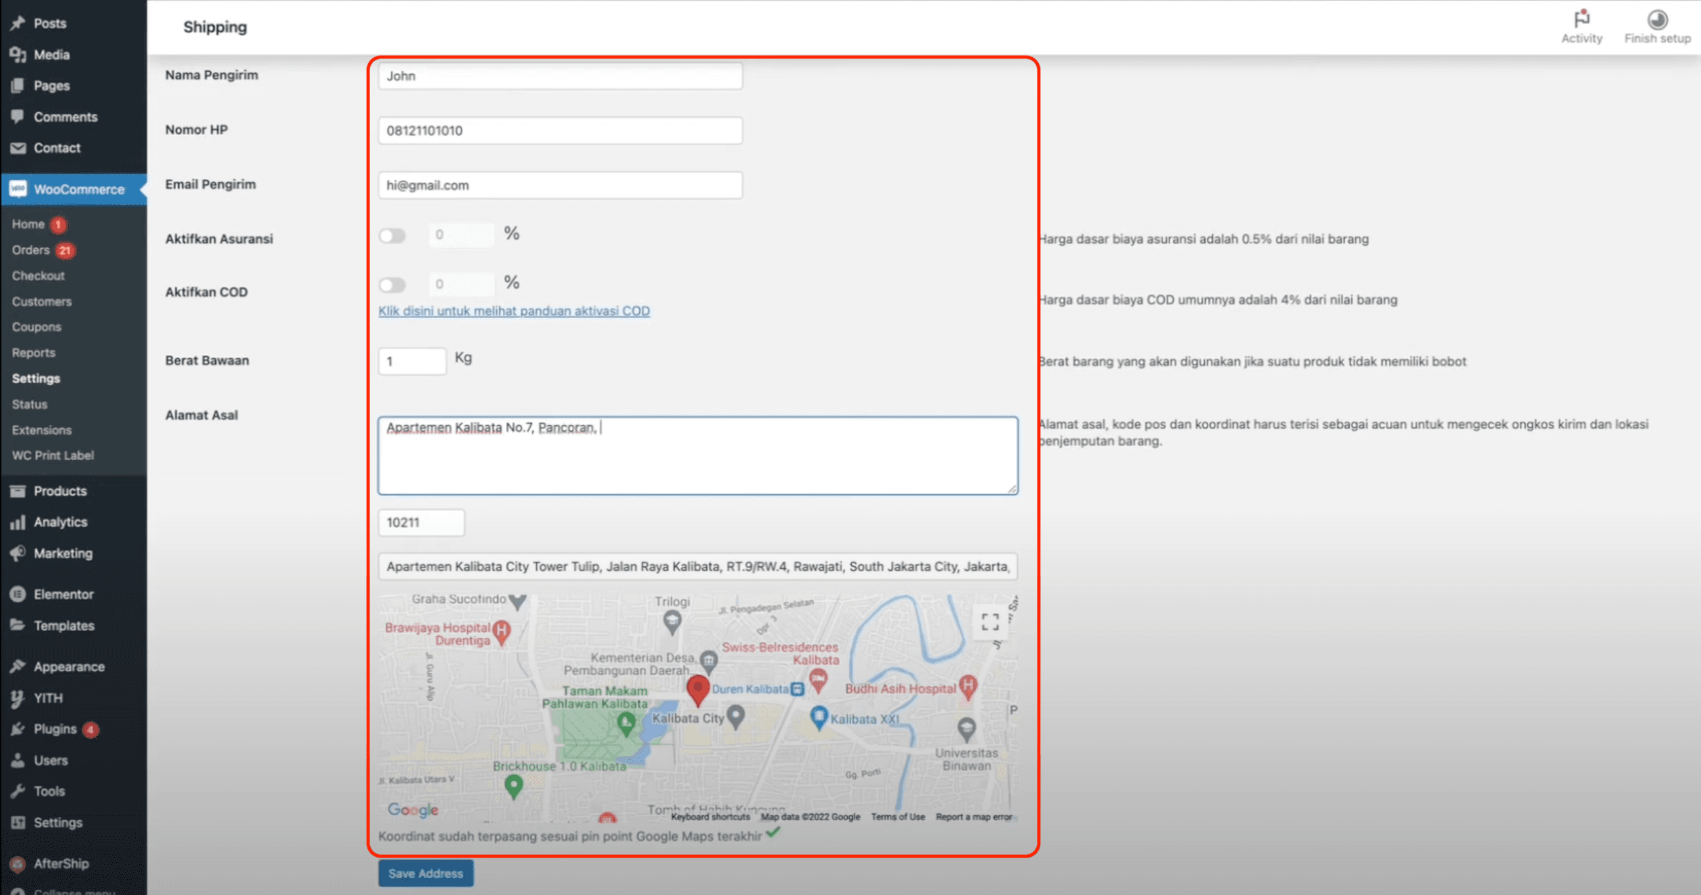Open the Media library icon

tap(18, 54)
